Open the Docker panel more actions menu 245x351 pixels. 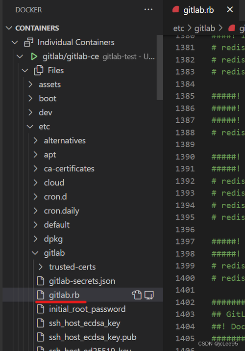[x=148, y=10]
